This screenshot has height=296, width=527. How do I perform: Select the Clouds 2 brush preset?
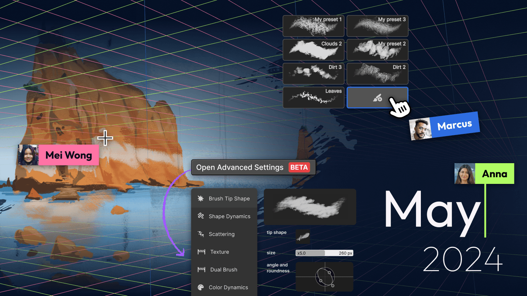[313, 50]
